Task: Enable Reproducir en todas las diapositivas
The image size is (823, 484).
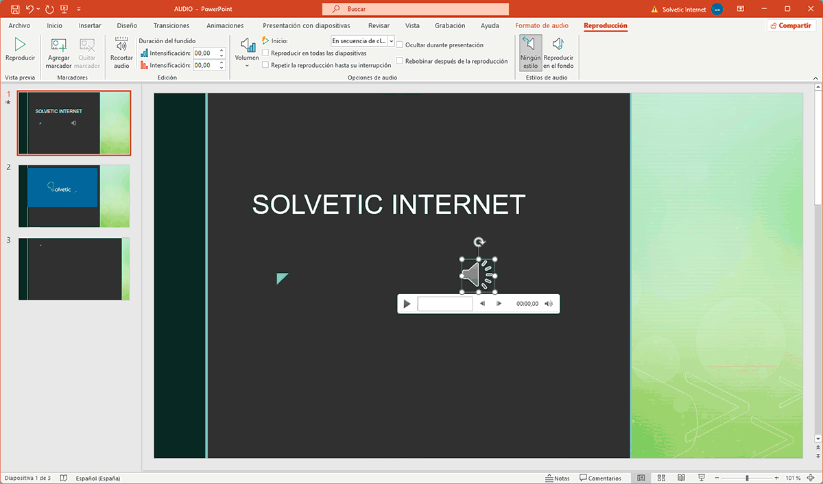Action: pyautogui.click(x=265, y=53)
